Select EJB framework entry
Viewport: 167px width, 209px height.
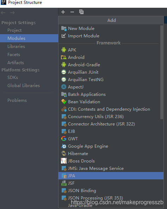pos(111,131)
